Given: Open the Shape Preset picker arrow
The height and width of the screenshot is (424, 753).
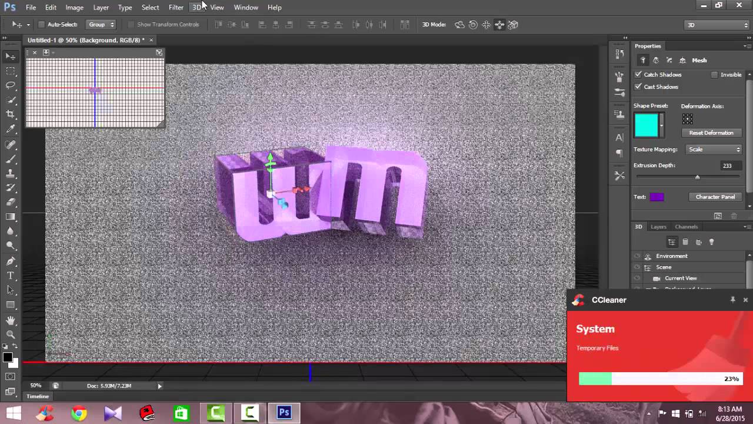Looking at the screenshot, I should [x=662, y=125].
